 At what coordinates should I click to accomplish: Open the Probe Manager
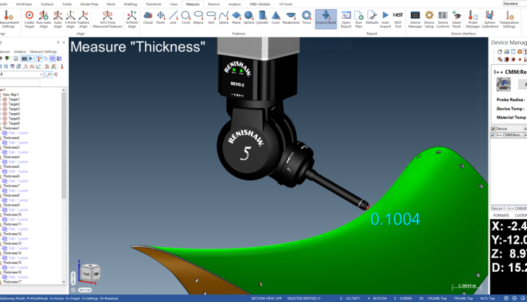click(472, 18)
